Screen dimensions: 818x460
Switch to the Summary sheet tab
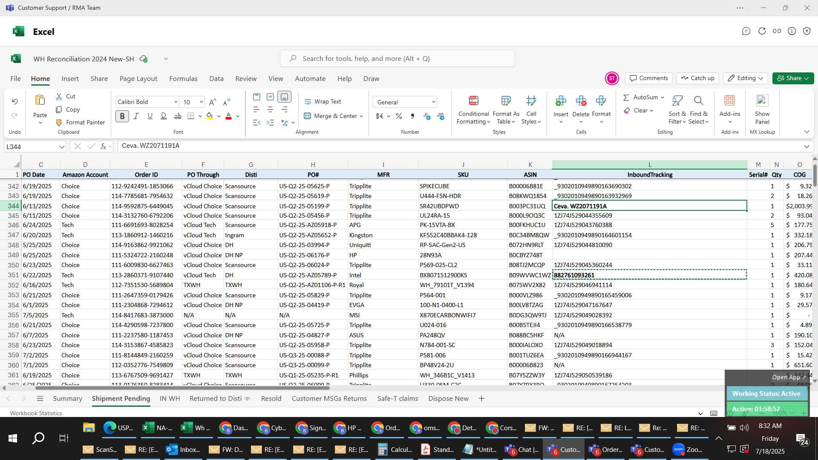(x=67, y=399)
